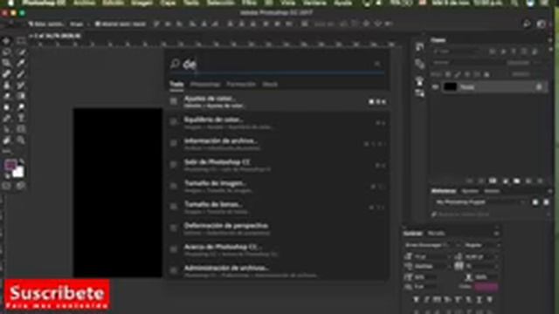Choose Tamaño de lienzo... search result
559x314 pixels.
[278, 208]
